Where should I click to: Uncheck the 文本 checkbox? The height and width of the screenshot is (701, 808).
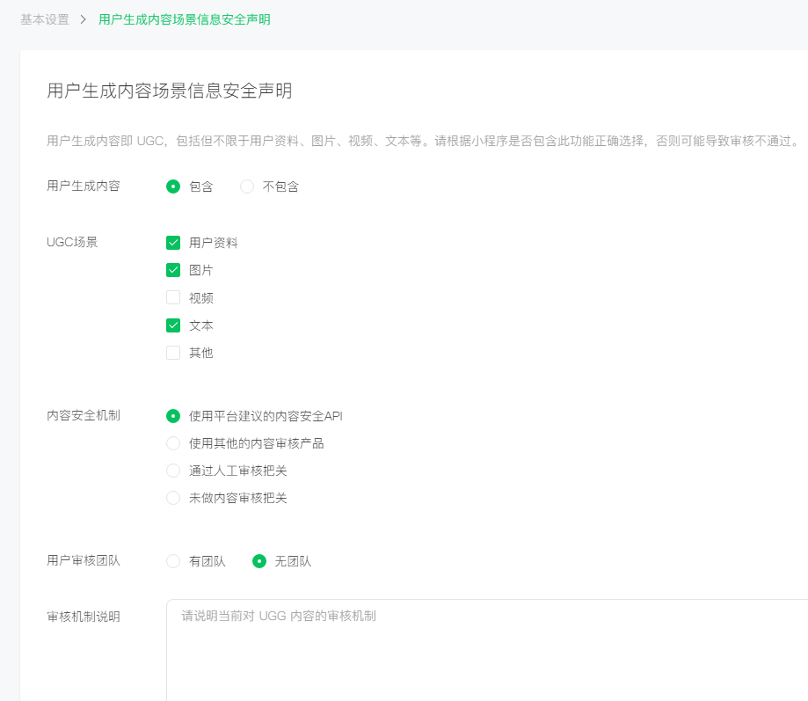click(x=173, y=325)
